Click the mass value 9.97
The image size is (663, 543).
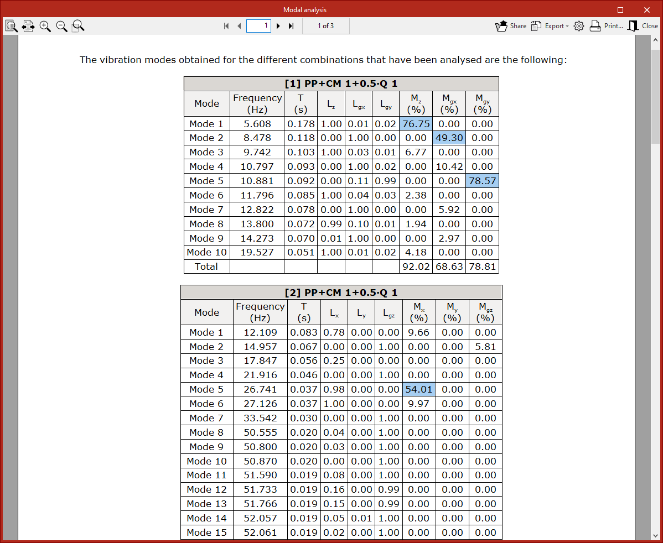418,404
